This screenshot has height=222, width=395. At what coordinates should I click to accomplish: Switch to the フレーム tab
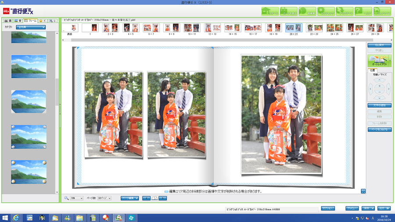(31, 21)
